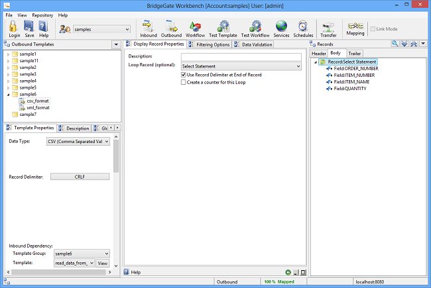Open the Records panel menu dropdown arrow

[x=423, y=44]
